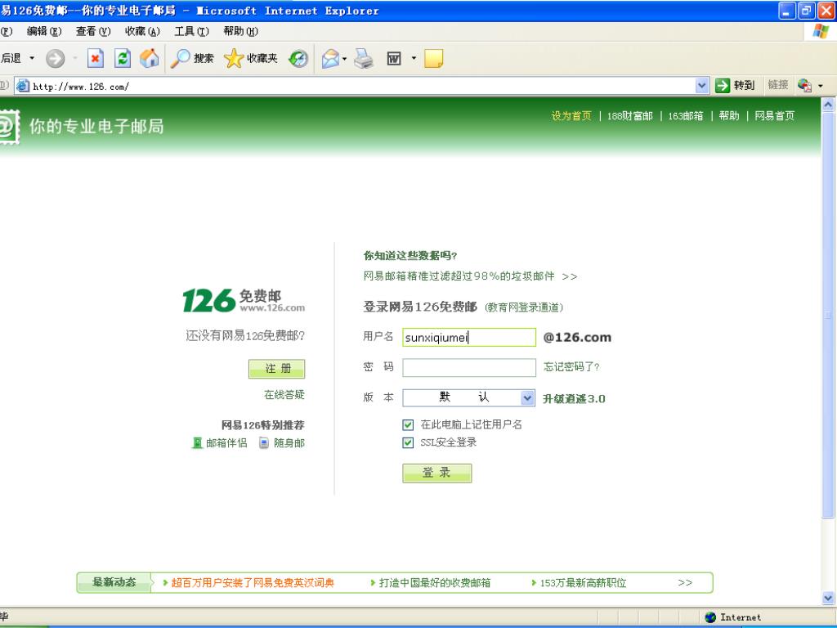Open the address bar URL dropdown arrow

click(702, 85)
